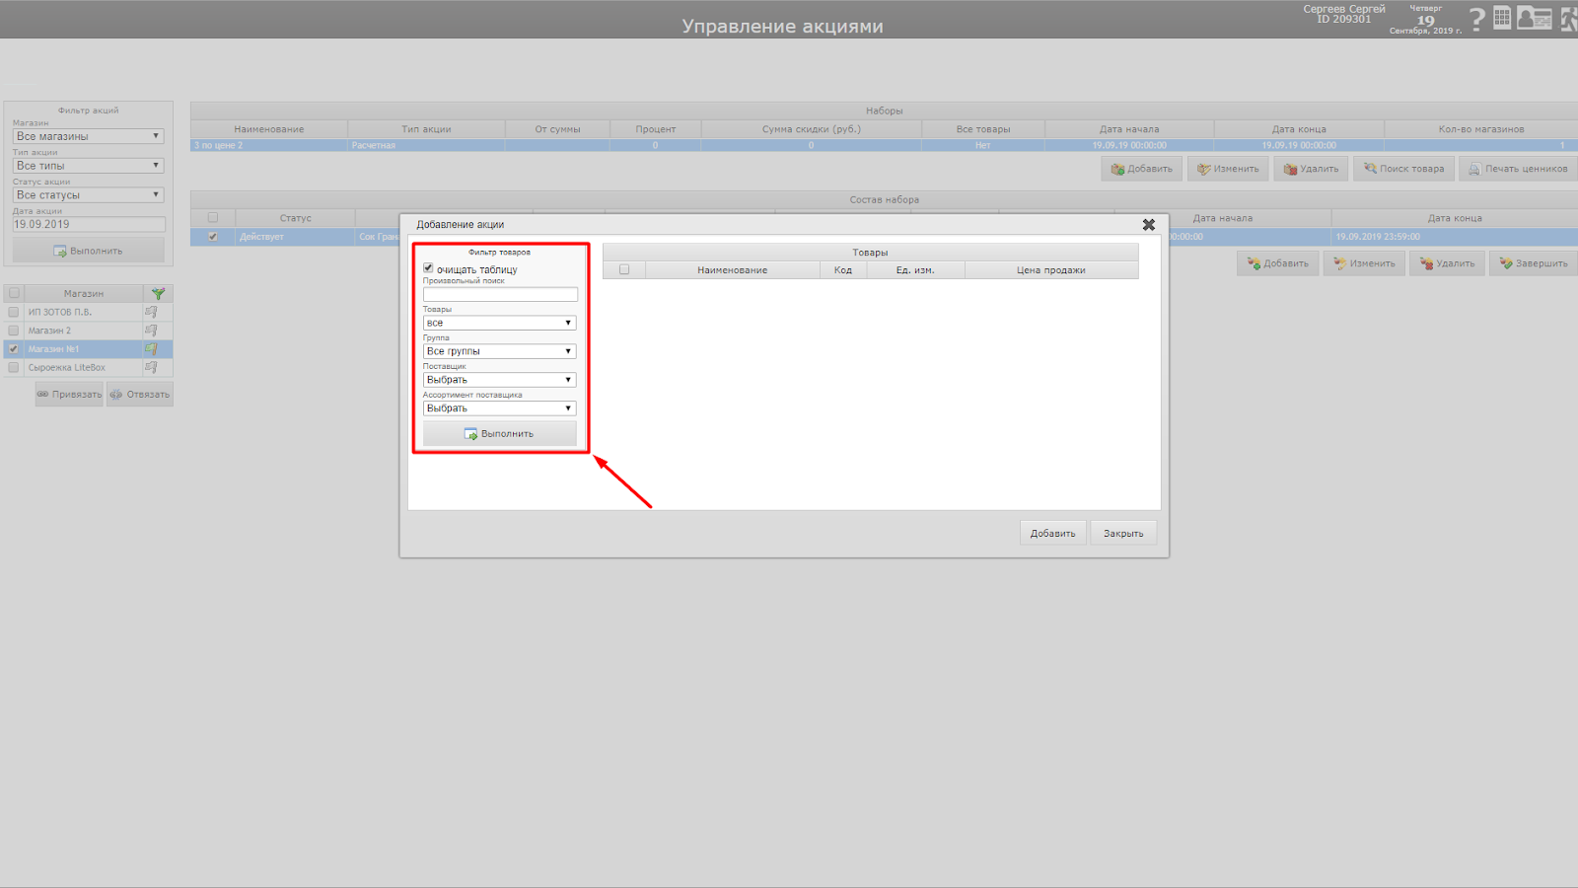
Task: Click Изменить in the Наборы toolbar
Action: pyautogui.click(x=1228, y=169)
